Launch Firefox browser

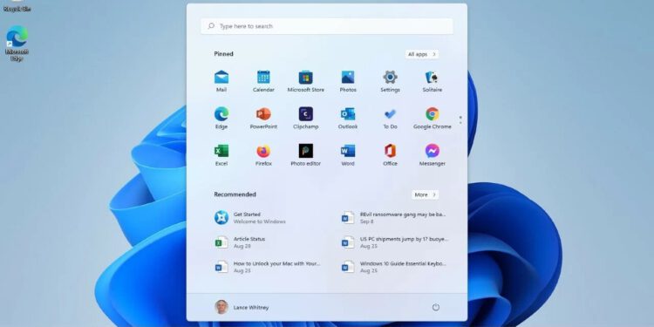click(x=263, y=155)
